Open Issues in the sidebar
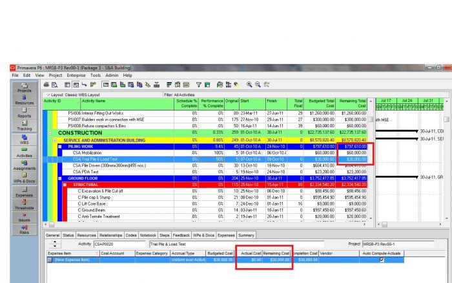 click(x=25, y=217)
